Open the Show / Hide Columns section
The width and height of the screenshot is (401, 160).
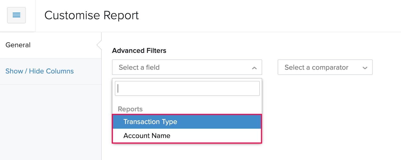tap(39, 71)
